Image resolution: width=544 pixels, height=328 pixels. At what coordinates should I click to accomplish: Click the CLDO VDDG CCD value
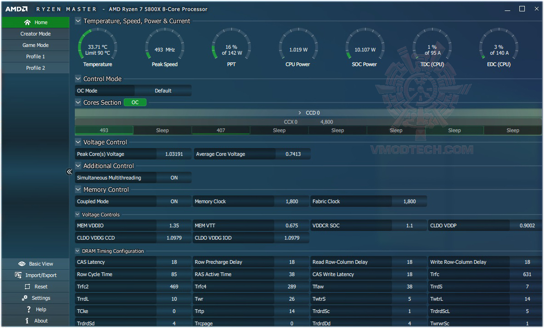pyautogui.click(x=174, y=238)
